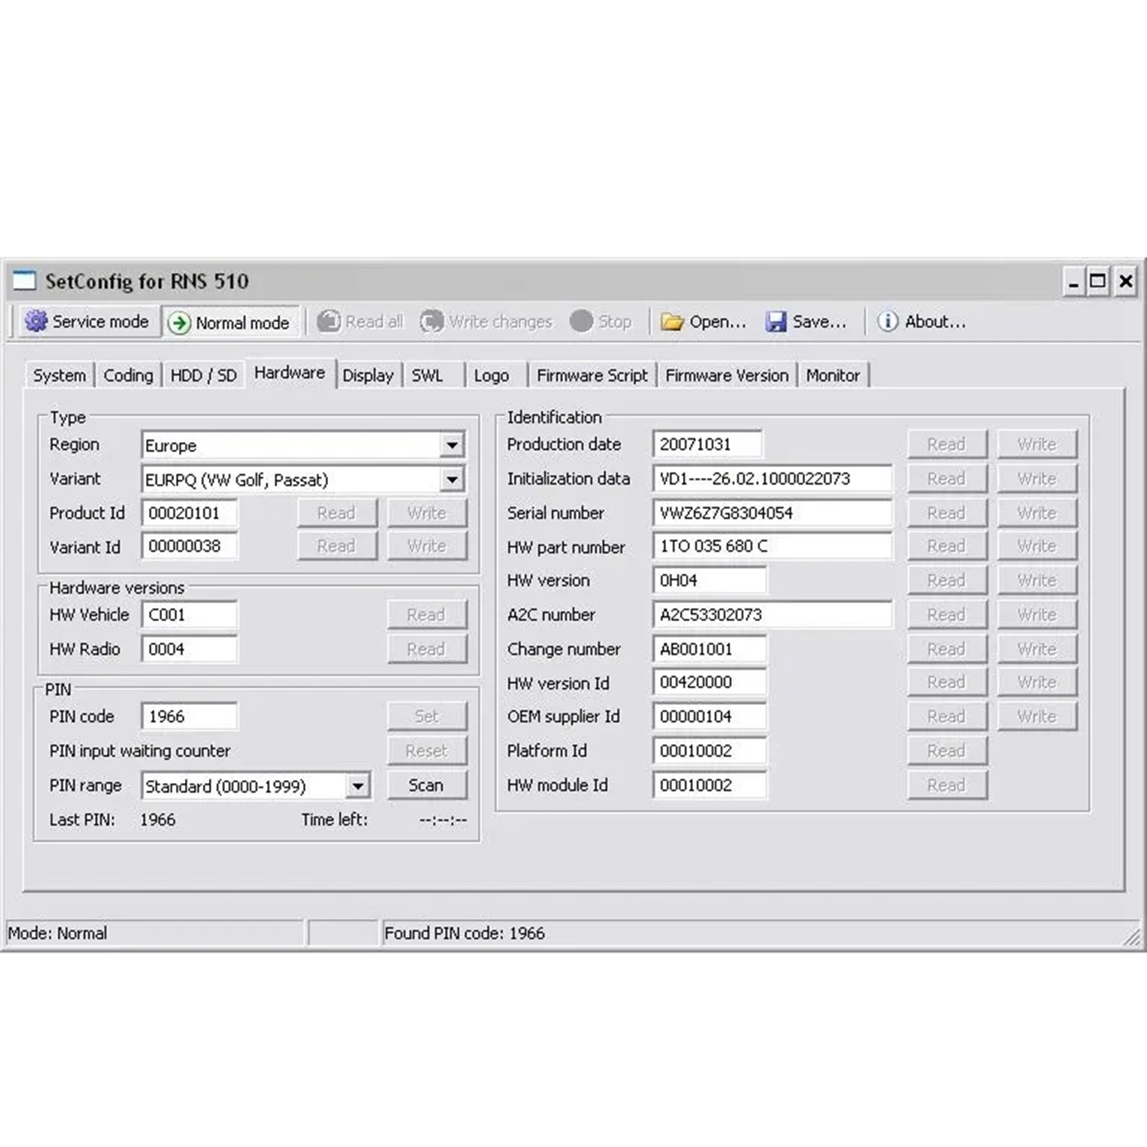This screenshot has width=1147, height=1147.
Task: Click the PIN code field
Action: (x=189, y=716)
